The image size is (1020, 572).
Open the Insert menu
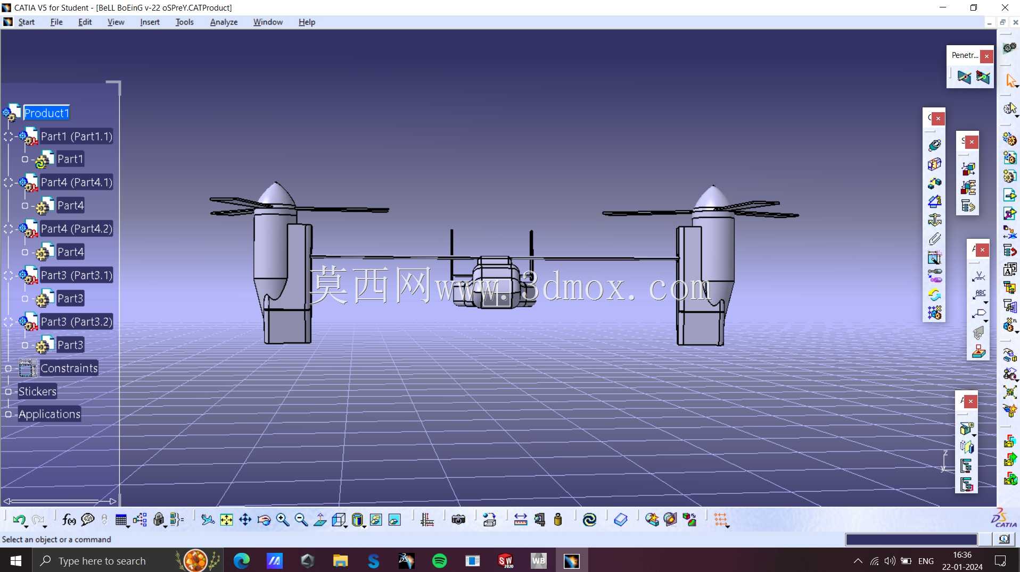coord(150,22)
